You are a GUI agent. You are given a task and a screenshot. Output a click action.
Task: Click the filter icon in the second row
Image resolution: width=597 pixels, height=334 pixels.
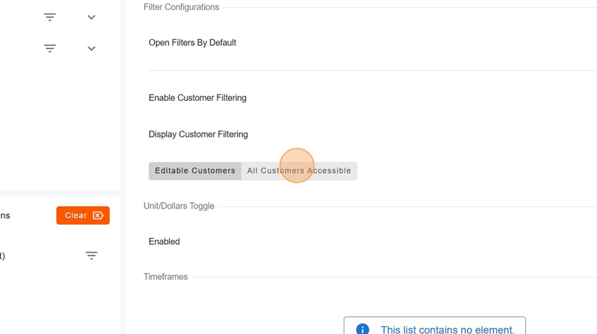50,48
